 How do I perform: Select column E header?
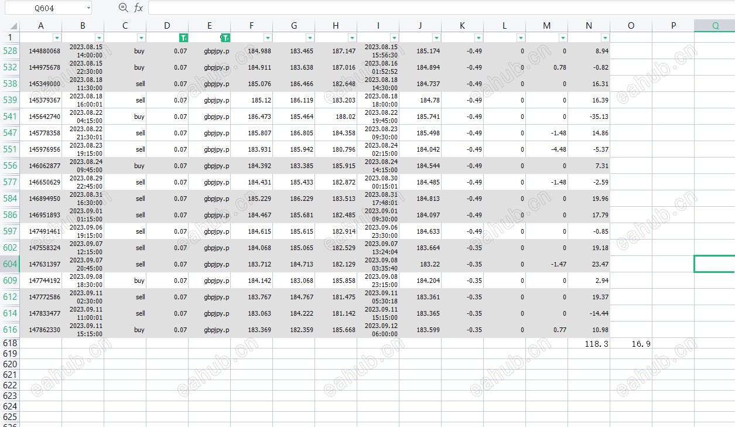[210, 26]
